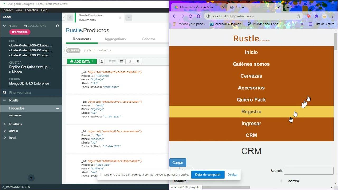
Task: Open Lista de lectura reading list
Action: (x=321, y=24)
